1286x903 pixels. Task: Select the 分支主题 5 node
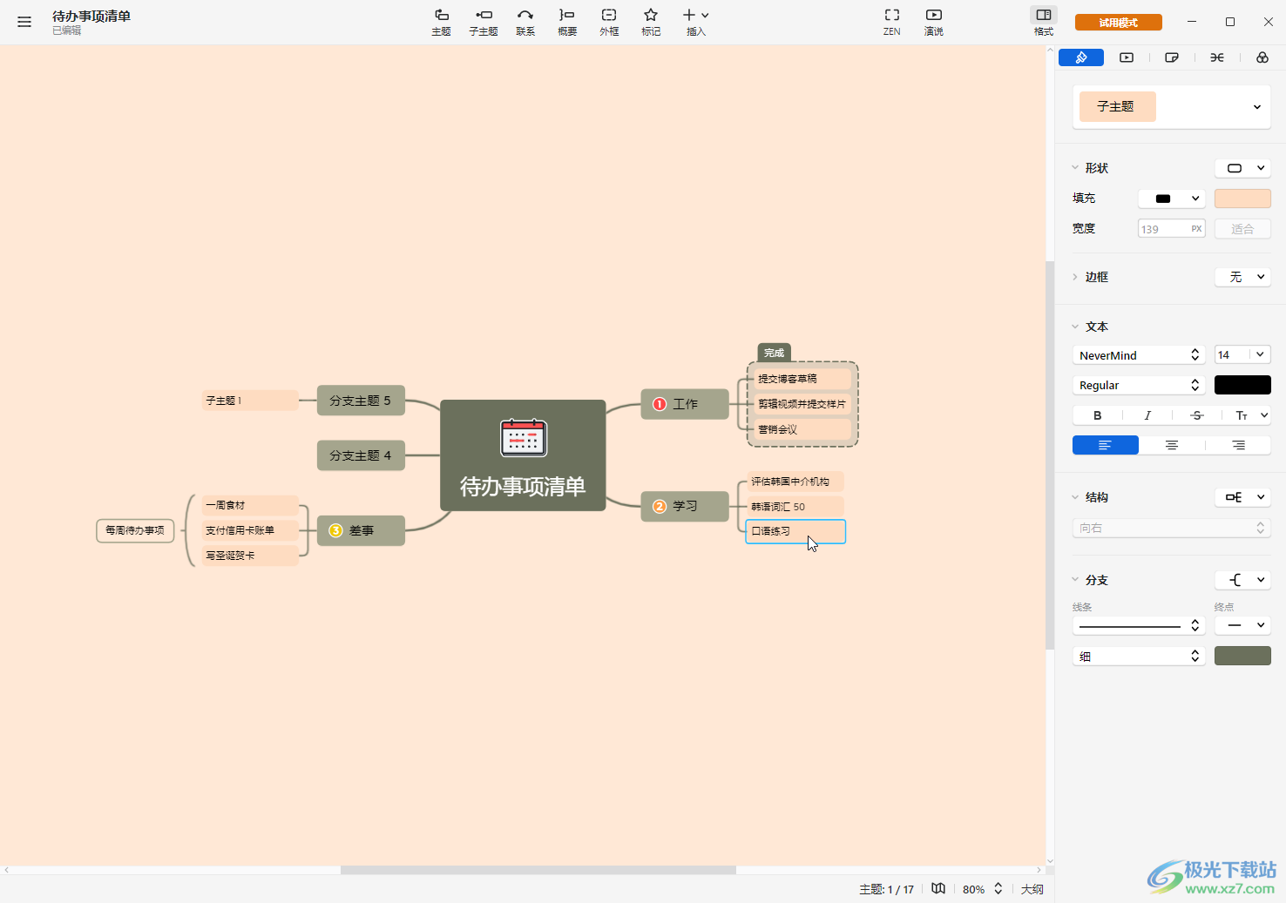(361, 401)
